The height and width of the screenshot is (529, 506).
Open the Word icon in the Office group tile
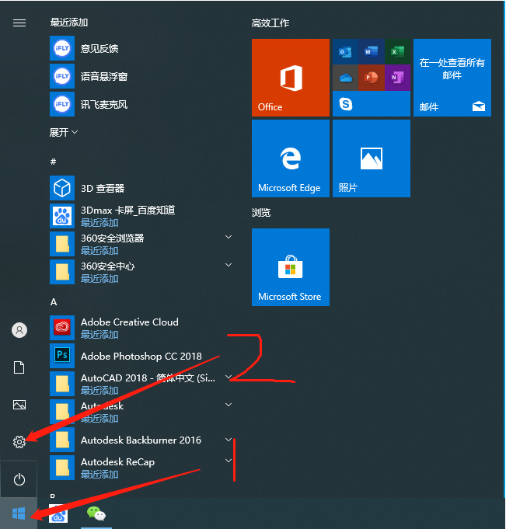coord(372,51)
